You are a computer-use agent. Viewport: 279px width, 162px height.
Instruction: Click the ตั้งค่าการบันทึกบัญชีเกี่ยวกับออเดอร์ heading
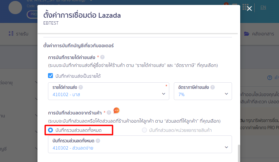click(x=79, y=46)
